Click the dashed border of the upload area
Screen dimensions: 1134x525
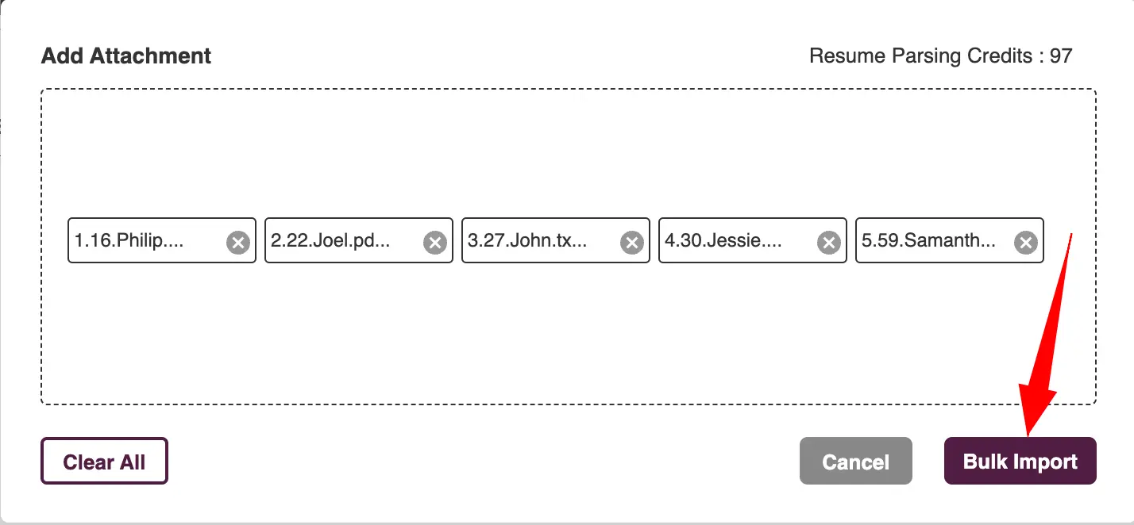[x=568, y=89]
